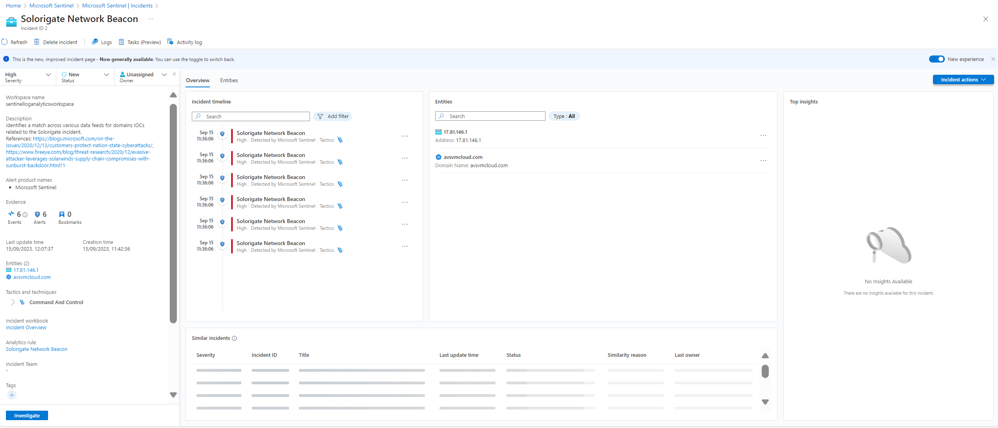This screenshot has height=428, width=998.
Task: Open the Incident actions dropdown button
Action: pyautogui.click(x=963, y=79)
